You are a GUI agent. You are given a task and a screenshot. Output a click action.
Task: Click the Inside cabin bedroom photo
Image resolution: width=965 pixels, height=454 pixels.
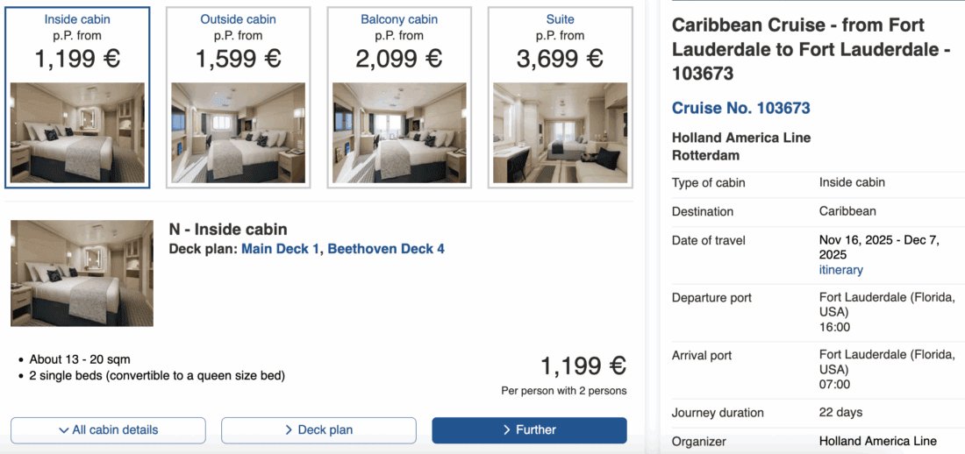click(77, 132)
